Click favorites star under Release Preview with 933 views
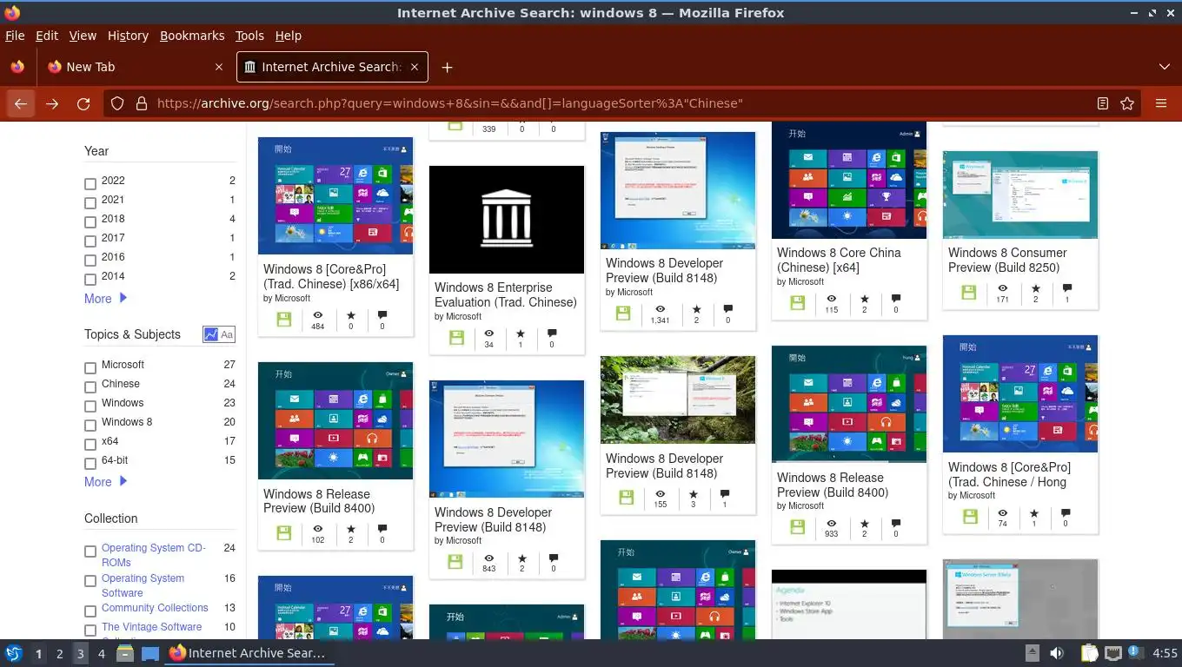1182x667 pixels. coord(865,524)
